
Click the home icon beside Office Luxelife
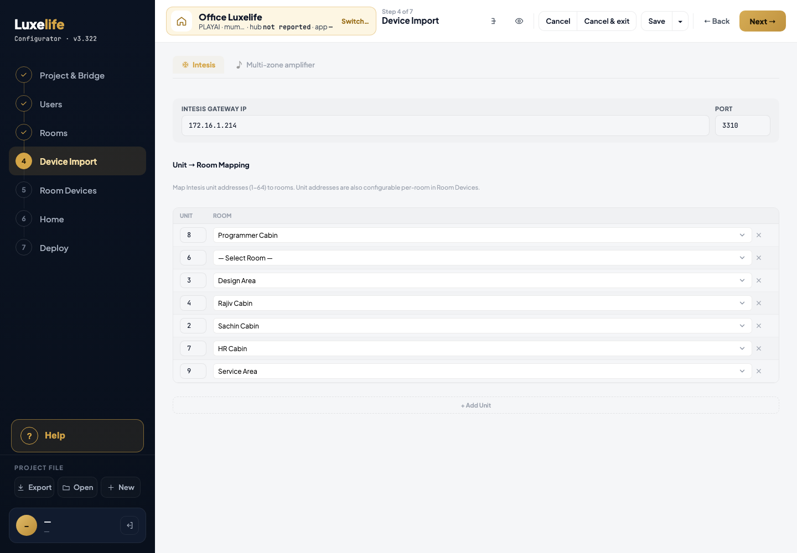pyautogui.click(x=182, y=22)
